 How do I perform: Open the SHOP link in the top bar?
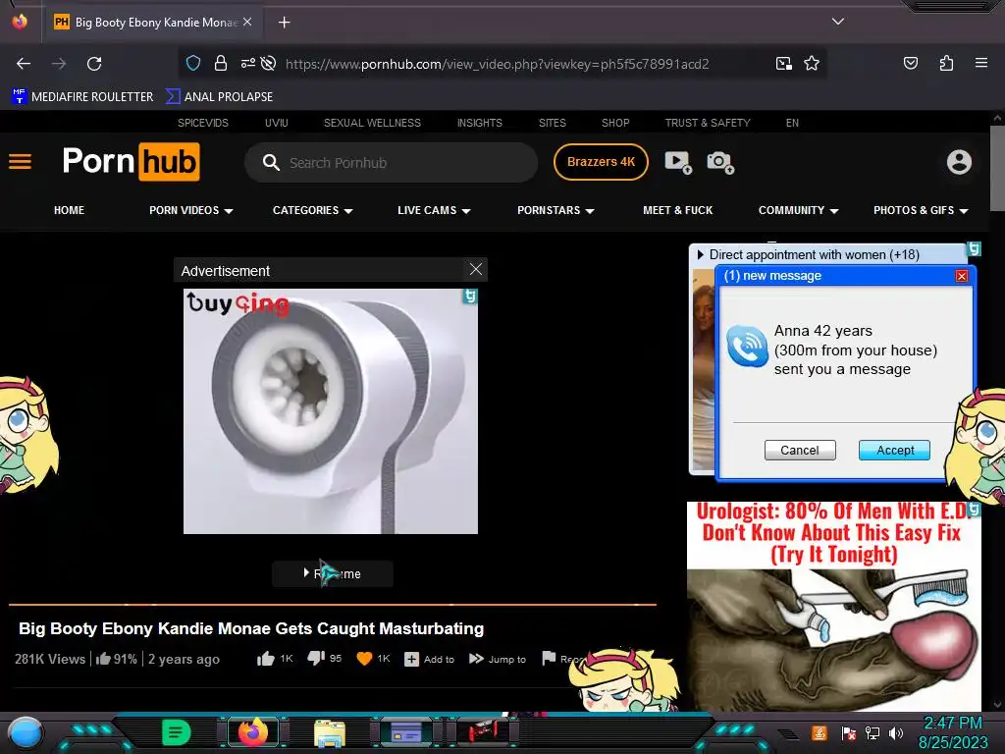coord(615,123)
